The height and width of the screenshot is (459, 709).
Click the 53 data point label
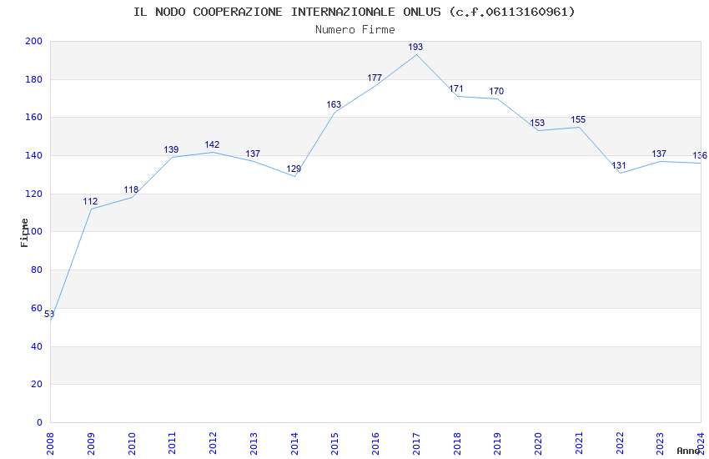pyautogui.click(x=49, y=315)
